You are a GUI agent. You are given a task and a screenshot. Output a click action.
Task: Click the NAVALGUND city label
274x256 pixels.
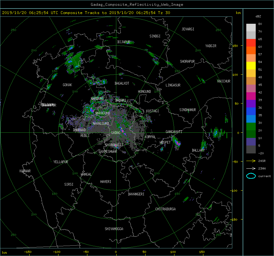point(101,124)
